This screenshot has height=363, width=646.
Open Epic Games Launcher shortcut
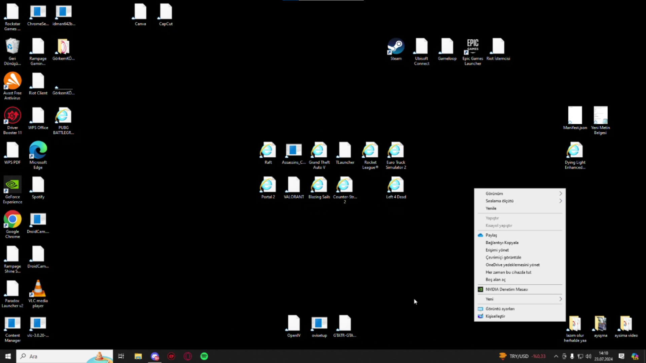(472, 47)
